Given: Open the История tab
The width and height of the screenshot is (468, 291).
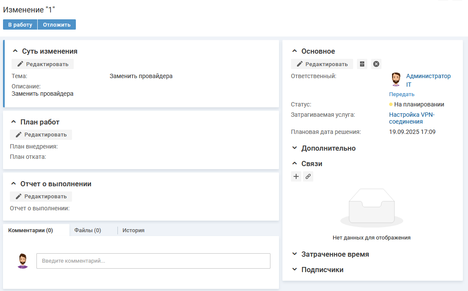Looking at the screenshot, I should 133,230.
